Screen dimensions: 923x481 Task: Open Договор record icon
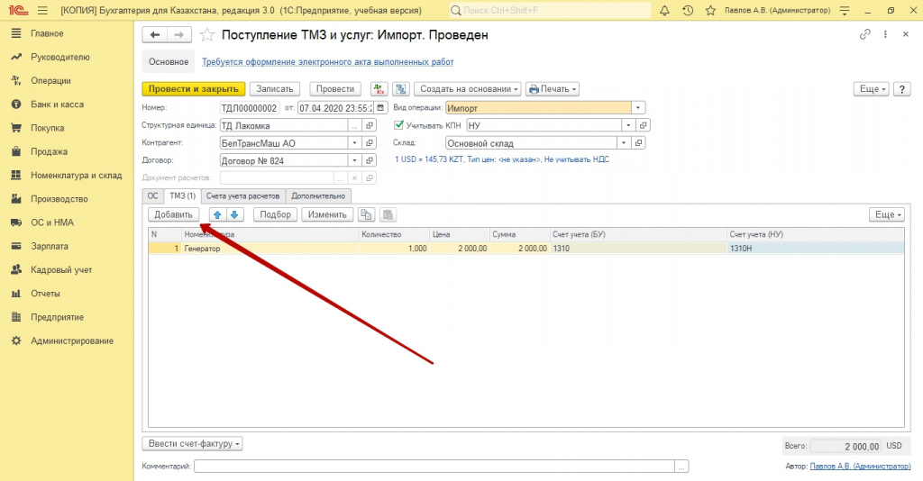[x=369, y=160]
